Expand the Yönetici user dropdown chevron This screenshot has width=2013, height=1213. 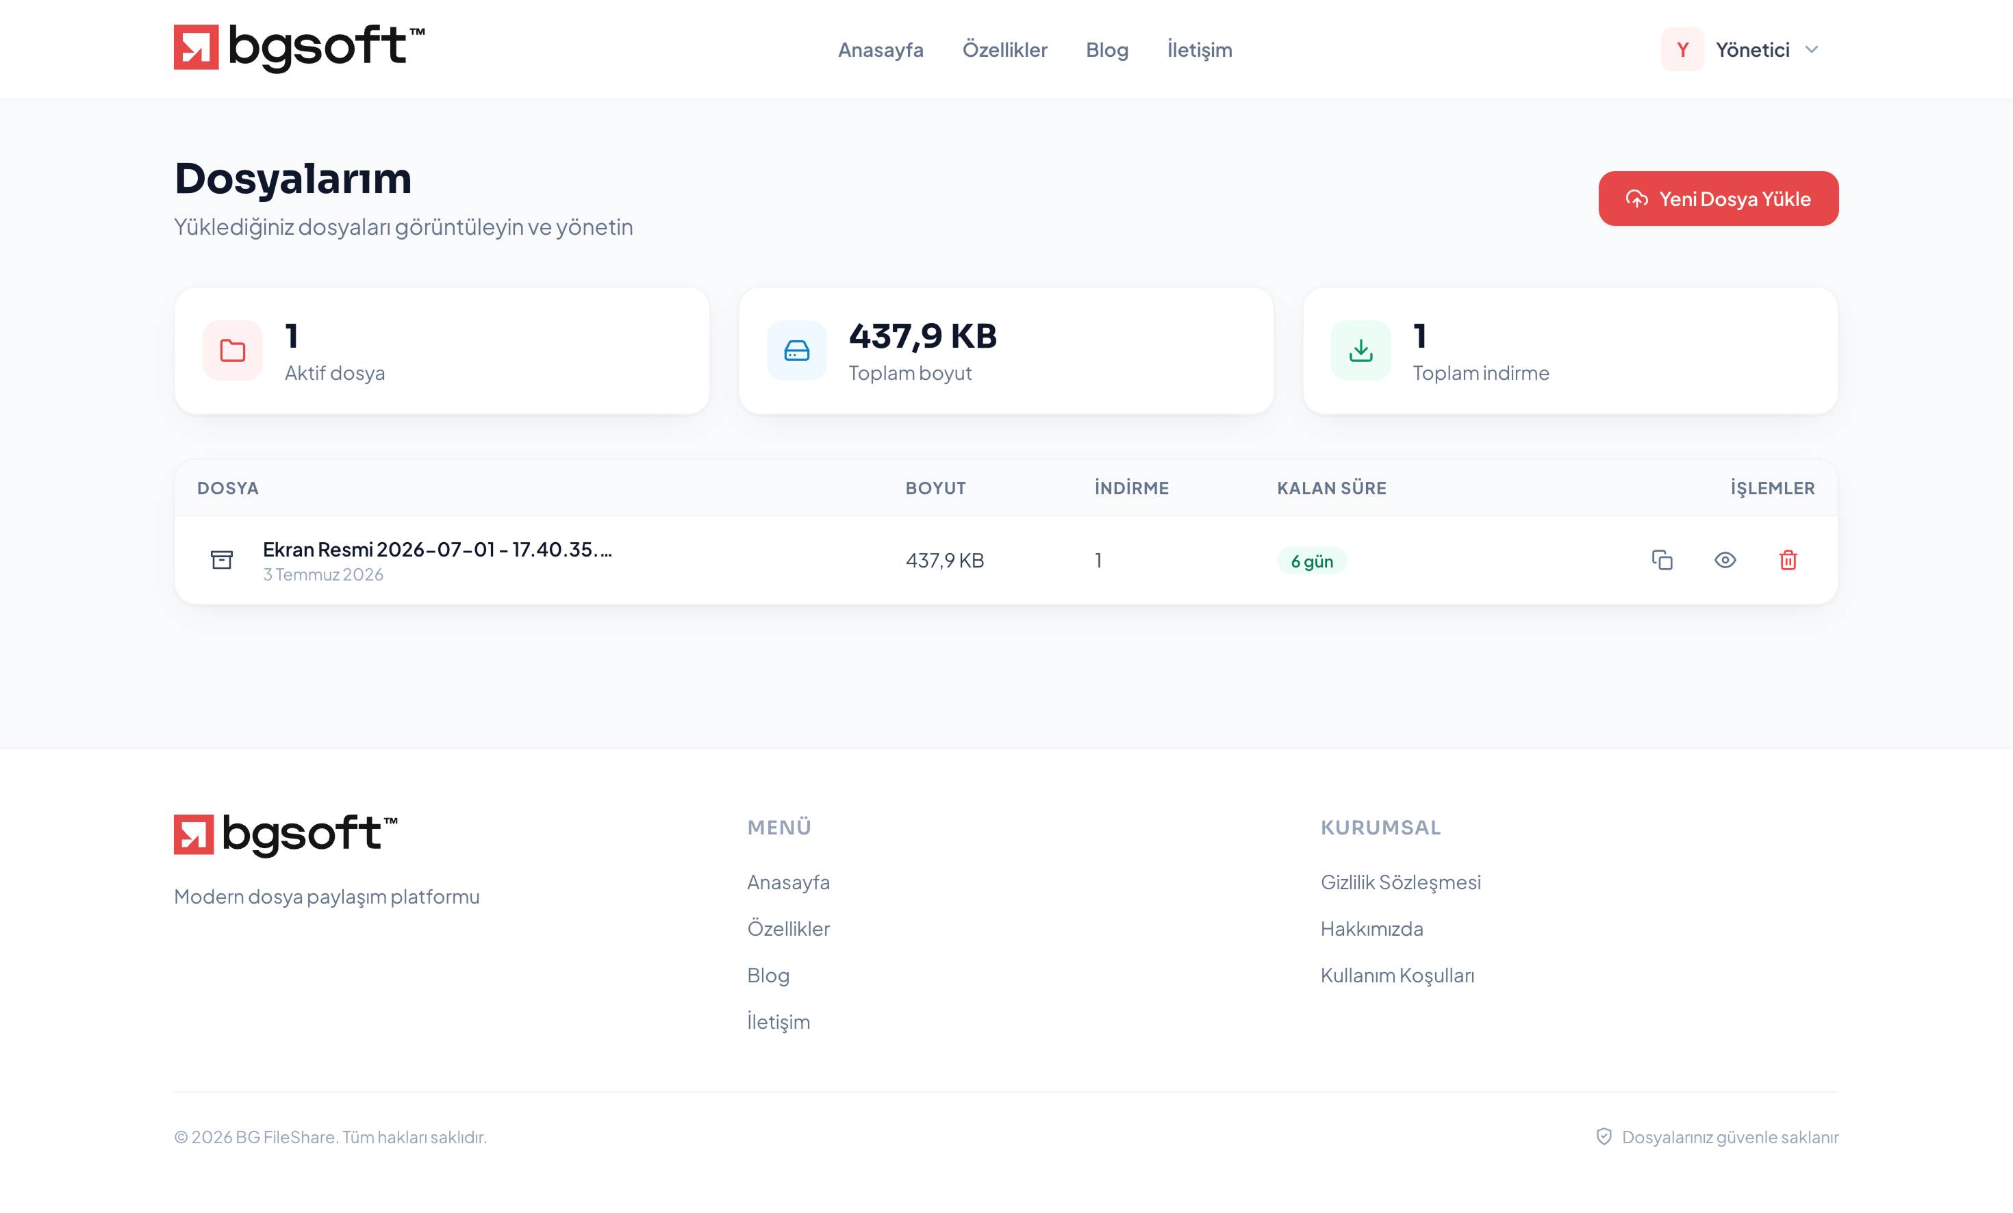pos(1811,50)
